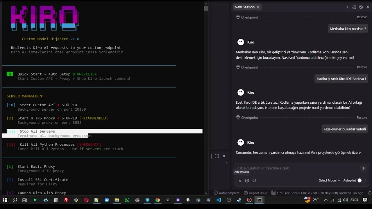The width and height of the screenshot is (372, 209).
Task: Click the Teşekkürler bukadar yeterli message
Action: [345, 129]
